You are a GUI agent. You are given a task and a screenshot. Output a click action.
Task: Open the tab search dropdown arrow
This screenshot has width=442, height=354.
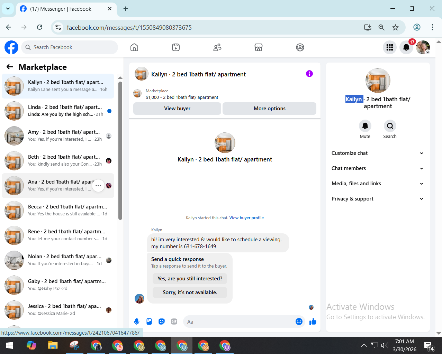[8, 9]
